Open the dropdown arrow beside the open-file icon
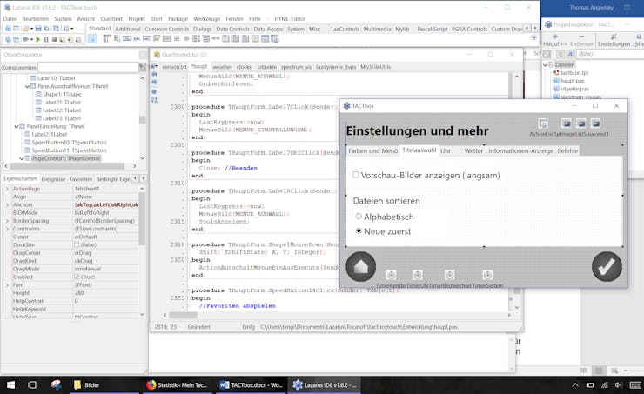This screenshot has height=394, width=644. [x=31, y=29]
